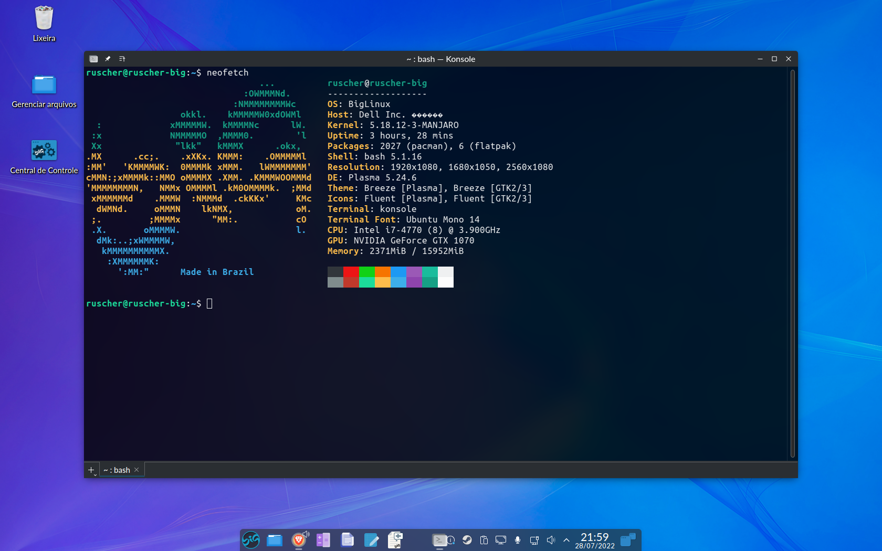Click the 'GPU: NVIDIA GeForce GTX 1070' line
The width and height of the screenshot is (882, 551).
[x=401, y=240]
